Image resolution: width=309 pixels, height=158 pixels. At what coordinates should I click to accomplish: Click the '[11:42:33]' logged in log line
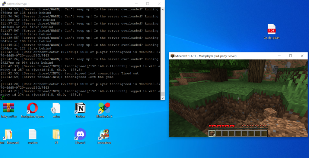click(81, 68)
